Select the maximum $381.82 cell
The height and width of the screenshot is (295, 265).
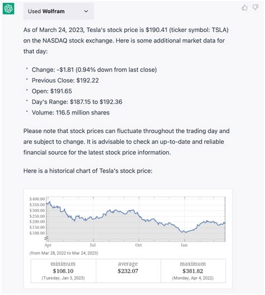[x=193, y=271]
